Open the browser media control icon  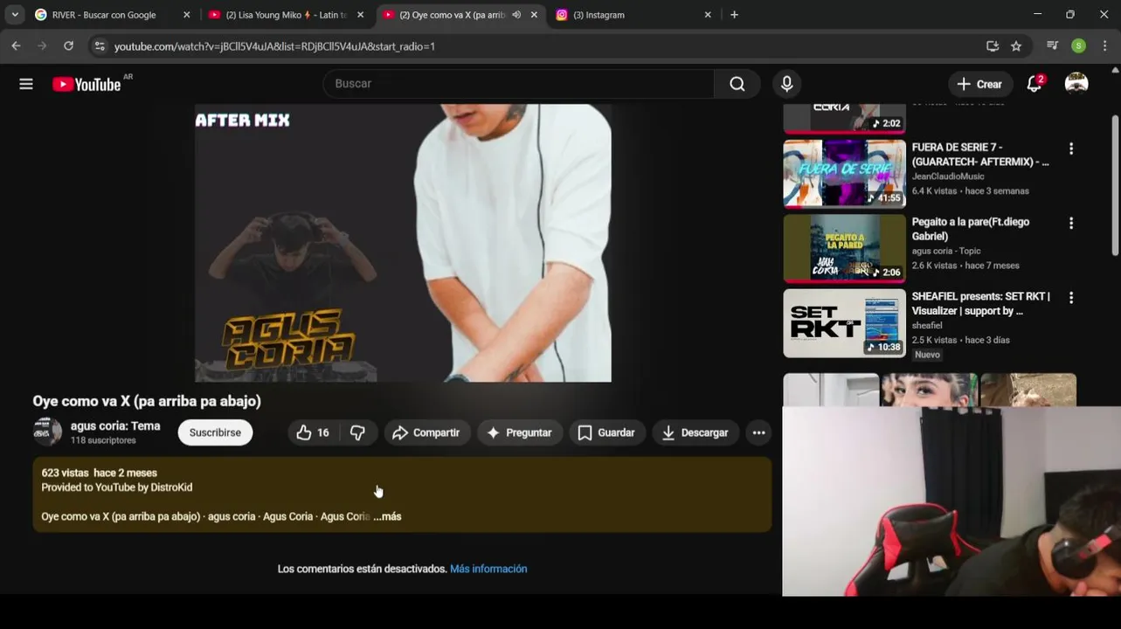[x=1052, y=46]
